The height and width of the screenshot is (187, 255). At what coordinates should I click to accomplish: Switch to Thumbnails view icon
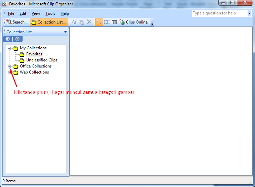(x=99, y=22)
